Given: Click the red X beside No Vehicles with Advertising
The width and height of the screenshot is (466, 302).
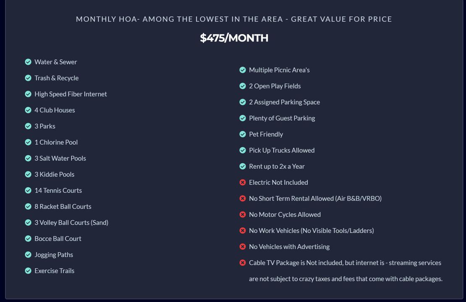Looking at the screenshot, I should click(243, 247).
